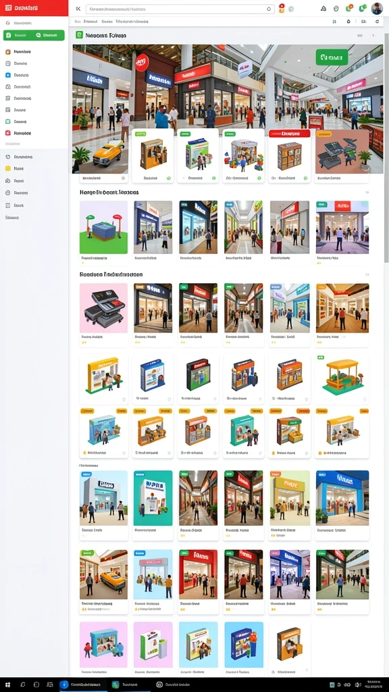Screen dimensions: 389x692
Task: Click the green badge button on the mall banner
Action: coord(332,57)
